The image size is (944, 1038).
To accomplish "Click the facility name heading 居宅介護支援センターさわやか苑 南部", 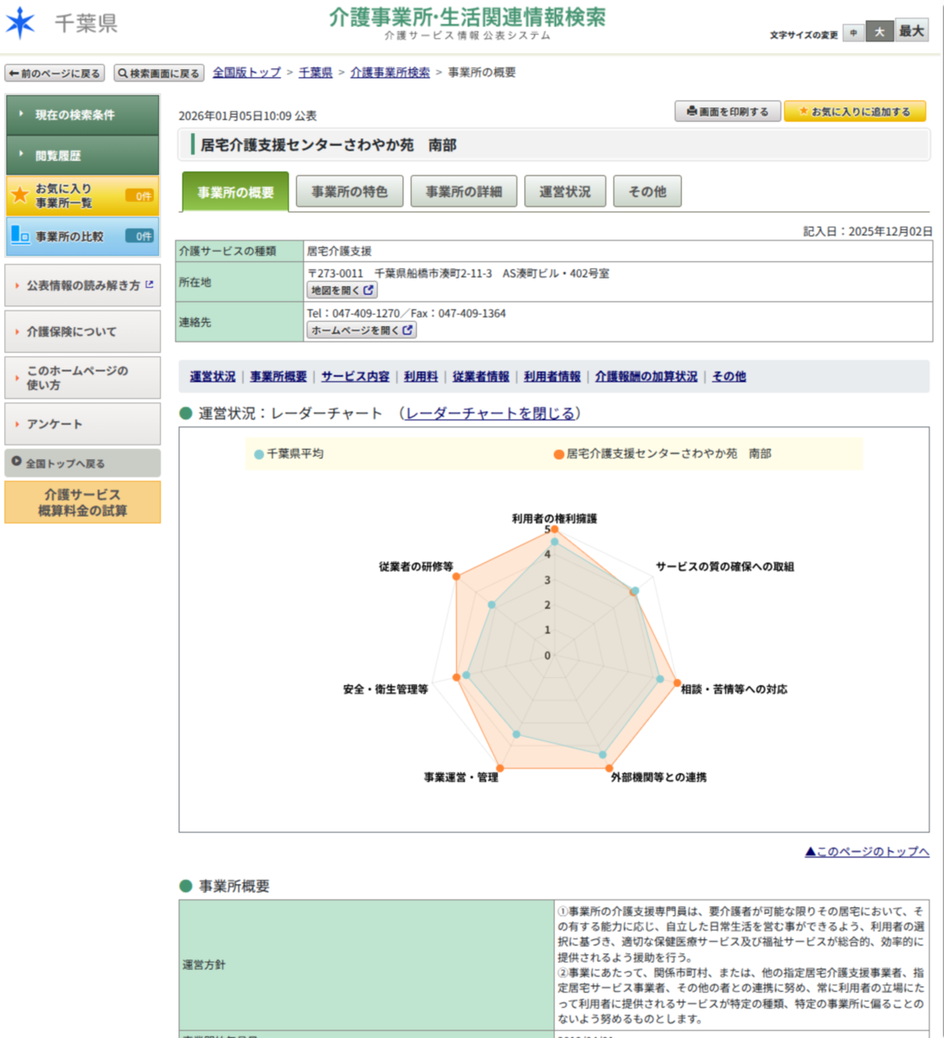I will point(329,145).
